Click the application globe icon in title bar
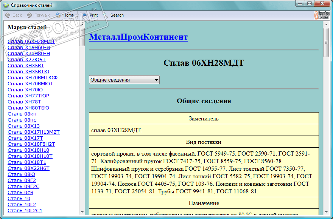This screenshot has width=333, height=219. (x=6, y=5)
